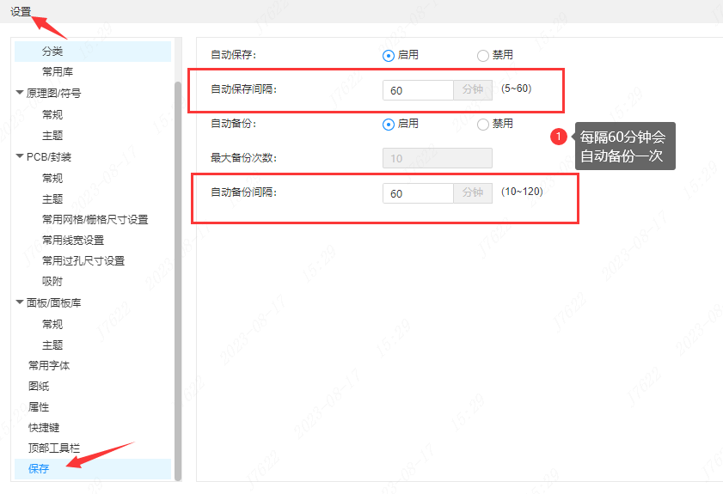Select 保存 settings item

[x=93, y=468]
